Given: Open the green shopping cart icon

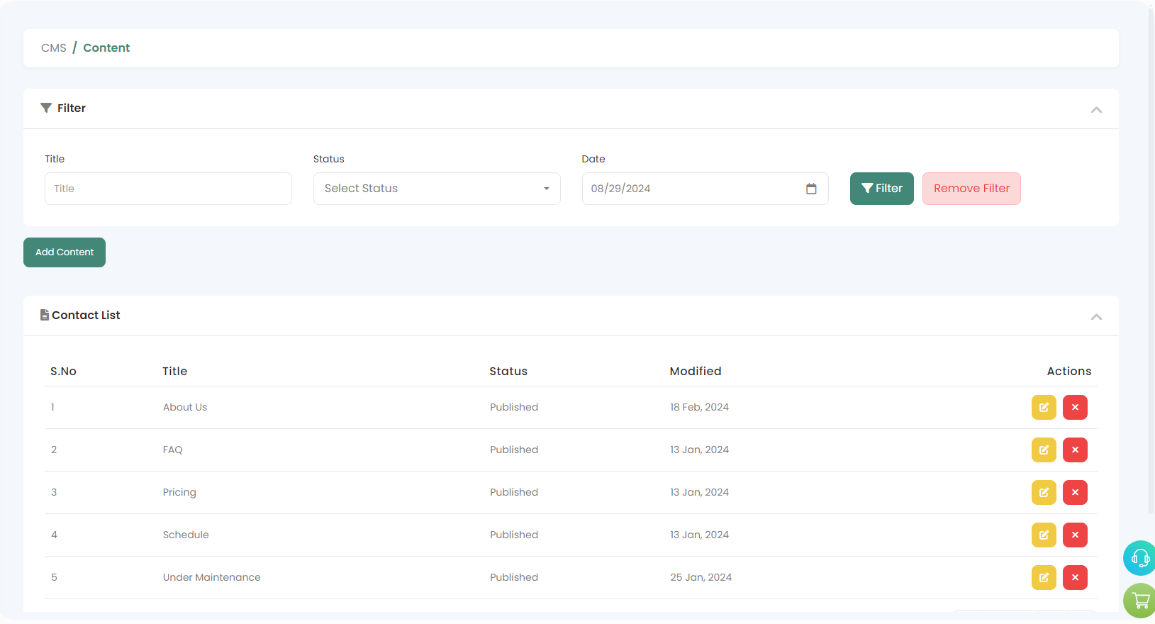Looking at the screenshot, I should (1140, 601).
